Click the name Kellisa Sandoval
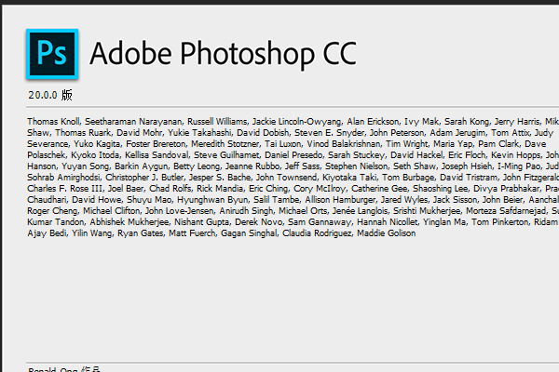 [157, 155]
